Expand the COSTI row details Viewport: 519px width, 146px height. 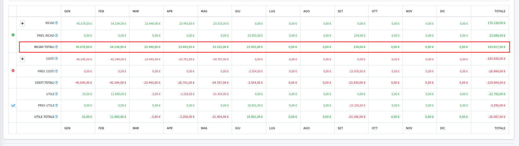(22, 59)
